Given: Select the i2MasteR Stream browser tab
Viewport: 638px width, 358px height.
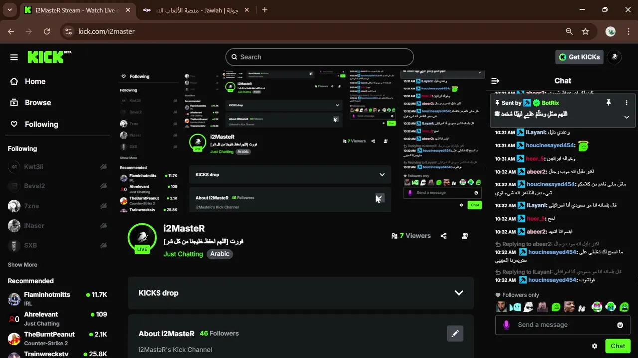Looking at the screenshot, I should tap(77, 10).
